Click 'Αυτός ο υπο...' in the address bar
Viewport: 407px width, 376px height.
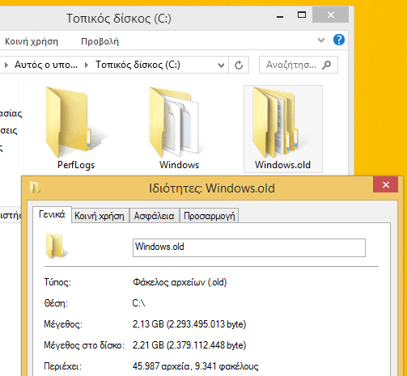46,65
